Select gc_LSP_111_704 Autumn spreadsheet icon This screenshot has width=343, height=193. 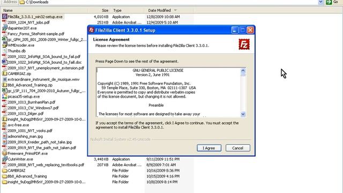(4, 91)
